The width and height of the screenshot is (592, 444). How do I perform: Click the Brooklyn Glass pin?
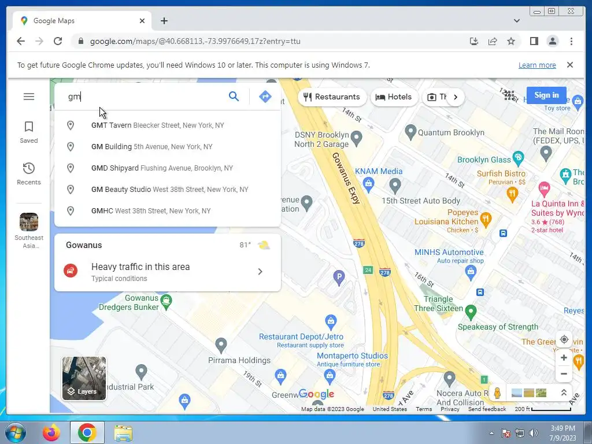coord(519,158)
